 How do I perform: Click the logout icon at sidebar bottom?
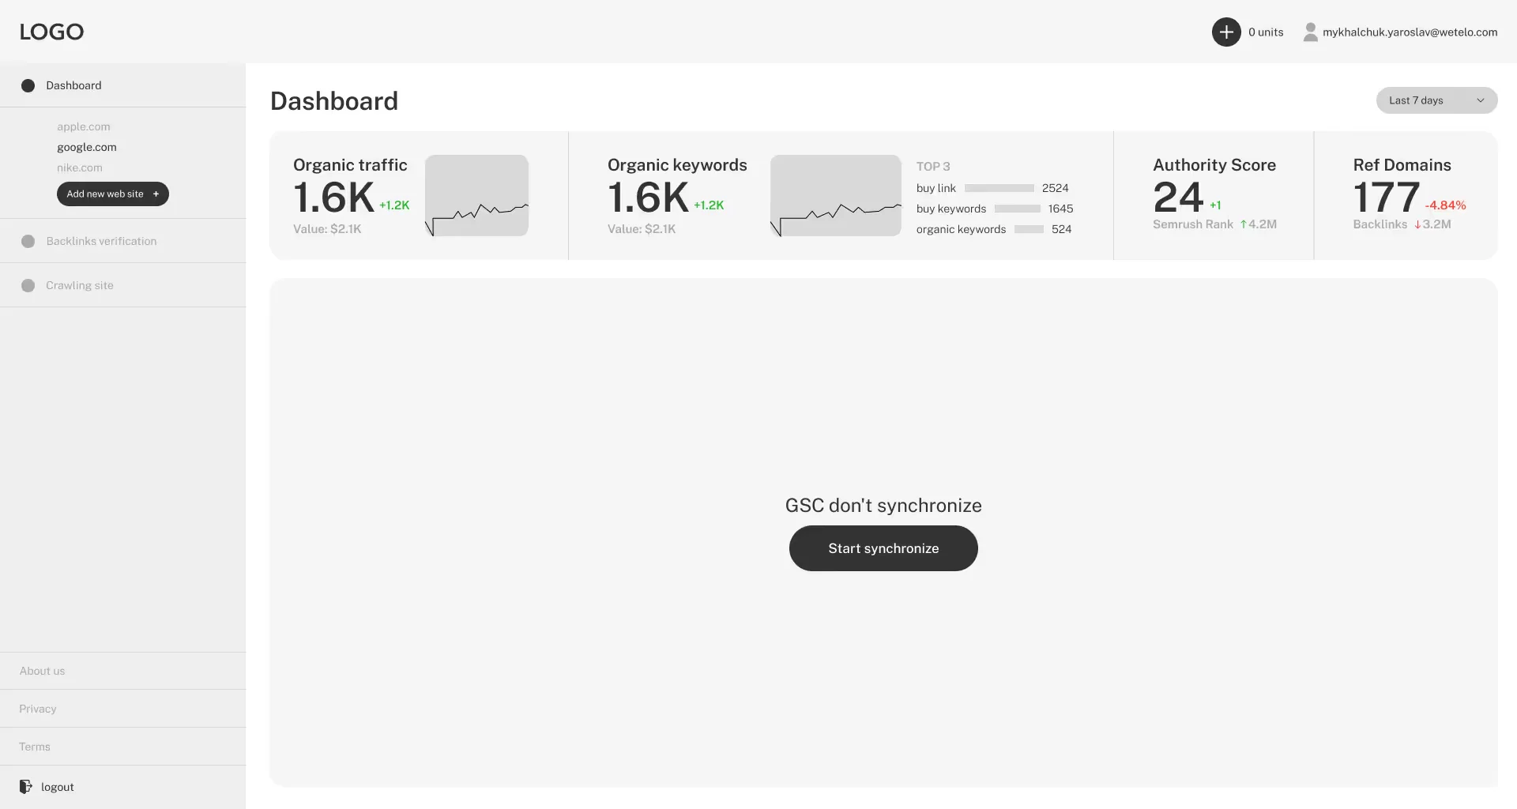25,786
